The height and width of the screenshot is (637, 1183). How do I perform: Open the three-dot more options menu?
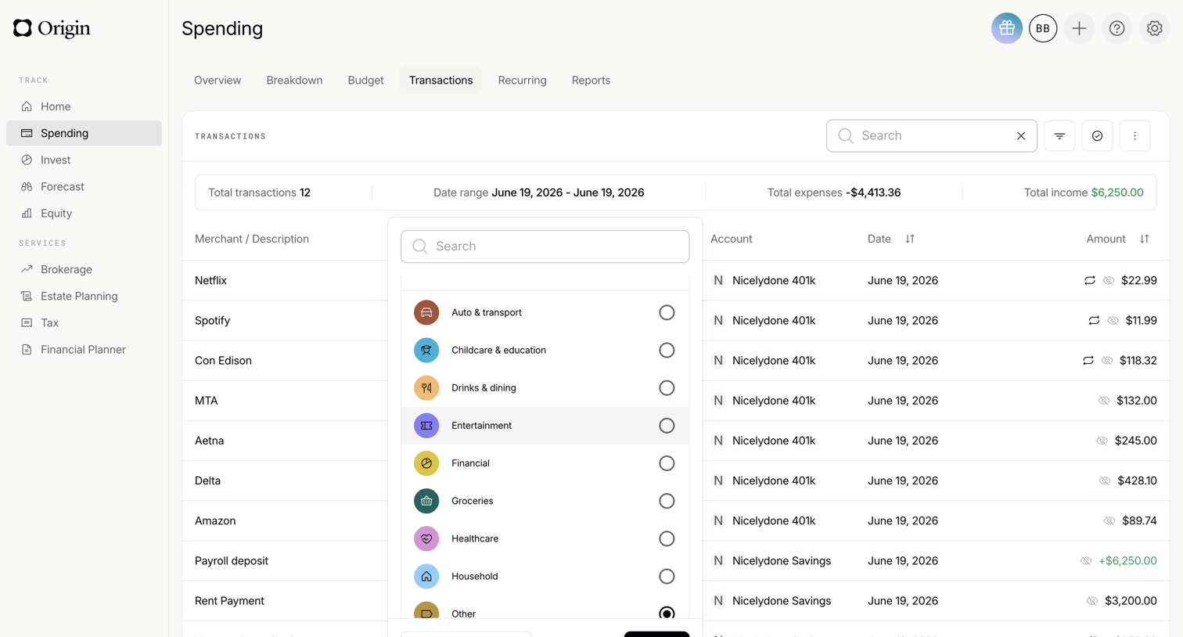(x=1134, y=136)
